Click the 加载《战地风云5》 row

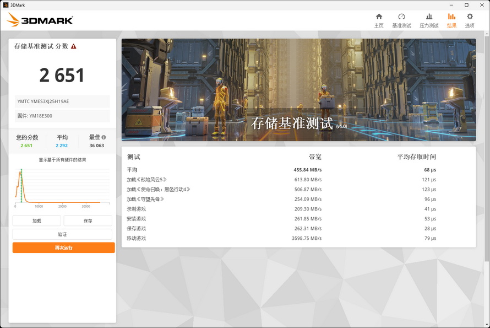tap(298, 179)
